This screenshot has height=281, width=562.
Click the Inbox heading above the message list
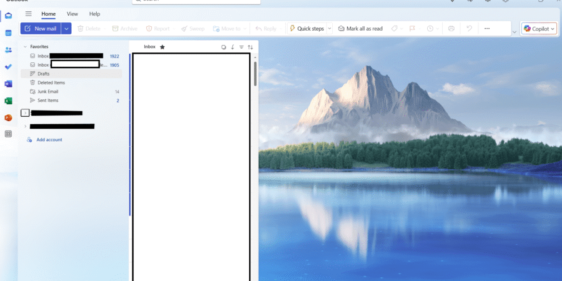pos(149,47)
